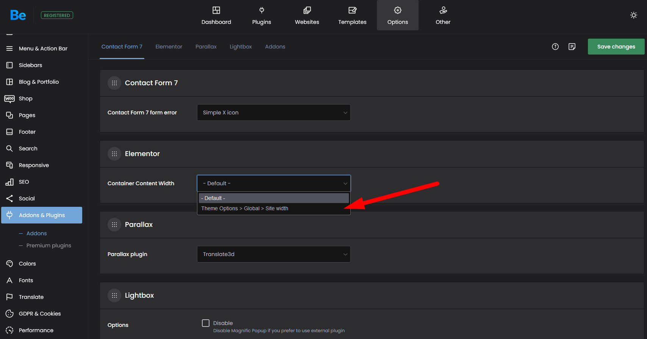Collapse the Addons & Plugins sidebar group

[x=42, y=215]
